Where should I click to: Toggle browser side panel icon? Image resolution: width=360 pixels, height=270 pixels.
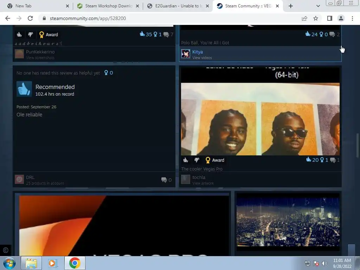pos(330,18)
